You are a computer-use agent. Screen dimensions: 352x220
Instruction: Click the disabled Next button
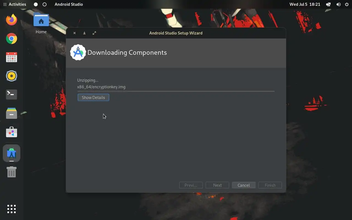(x=217, y=185)
